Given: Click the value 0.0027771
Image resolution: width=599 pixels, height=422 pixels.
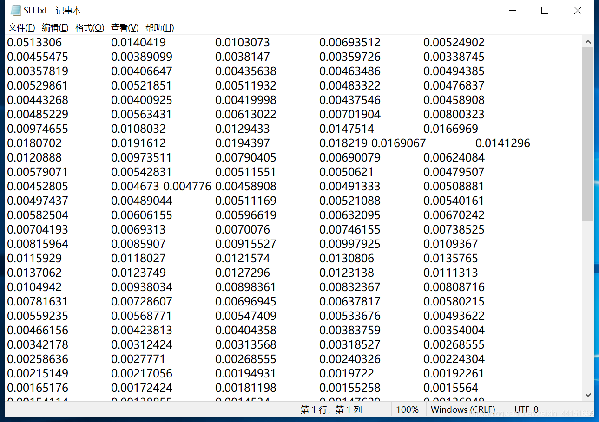Looking at the screenshot, I should [138, 359].
